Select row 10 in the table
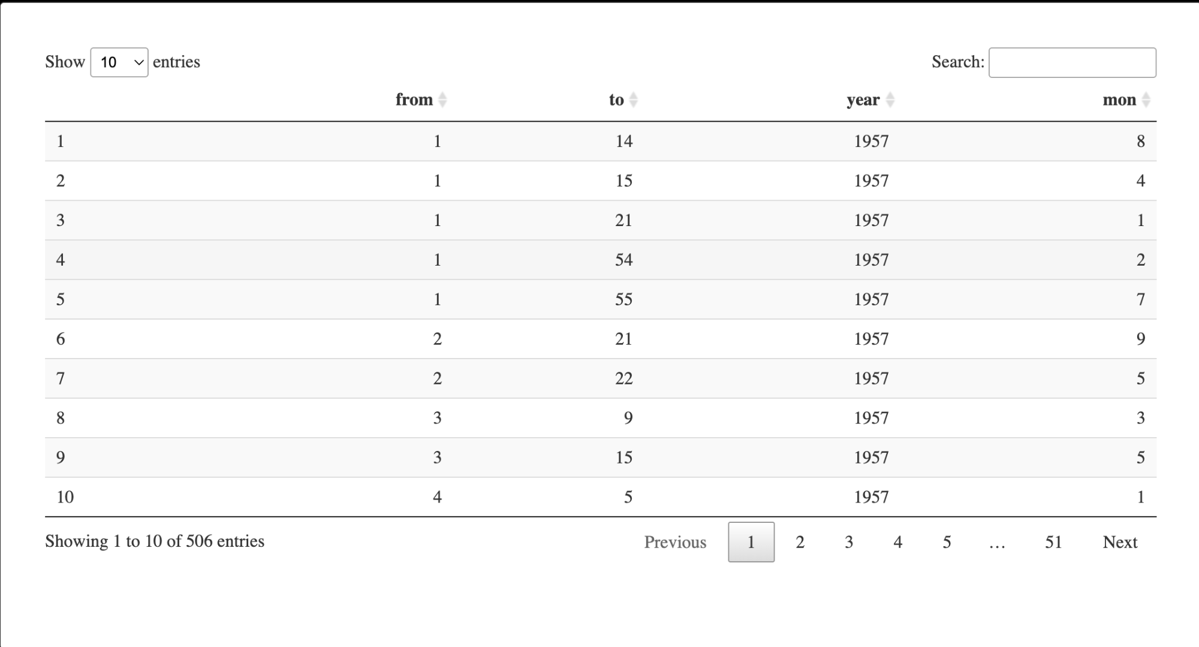 (65, 497)
